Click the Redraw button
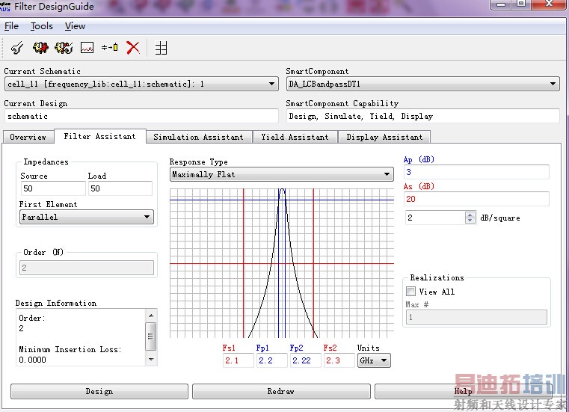569x412 pixels. (x=281, y=391)
